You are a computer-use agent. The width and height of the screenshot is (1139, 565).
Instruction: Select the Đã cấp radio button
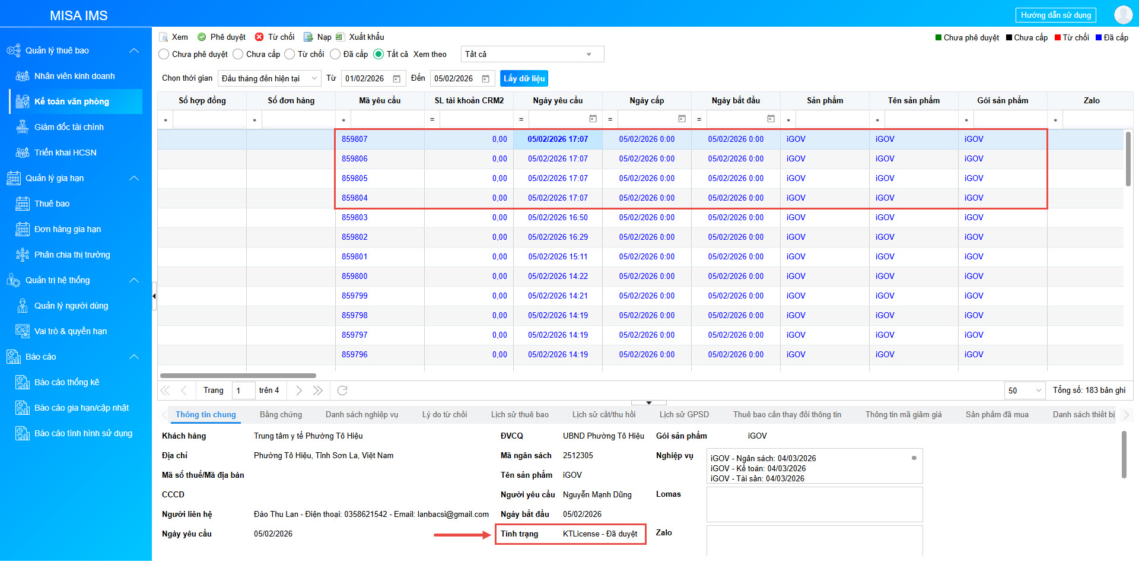click(x=335, y=54)
